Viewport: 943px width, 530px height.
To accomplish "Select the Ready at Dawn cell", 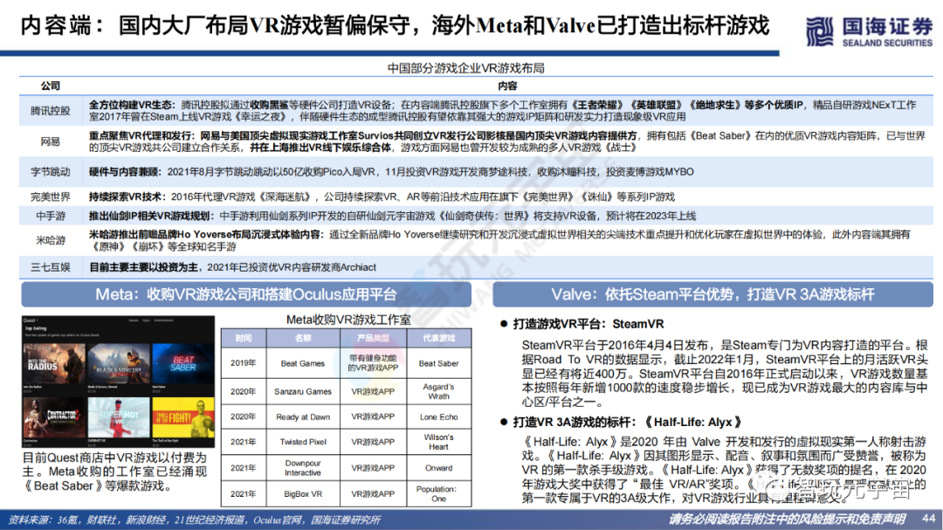I will pos(303,416).
